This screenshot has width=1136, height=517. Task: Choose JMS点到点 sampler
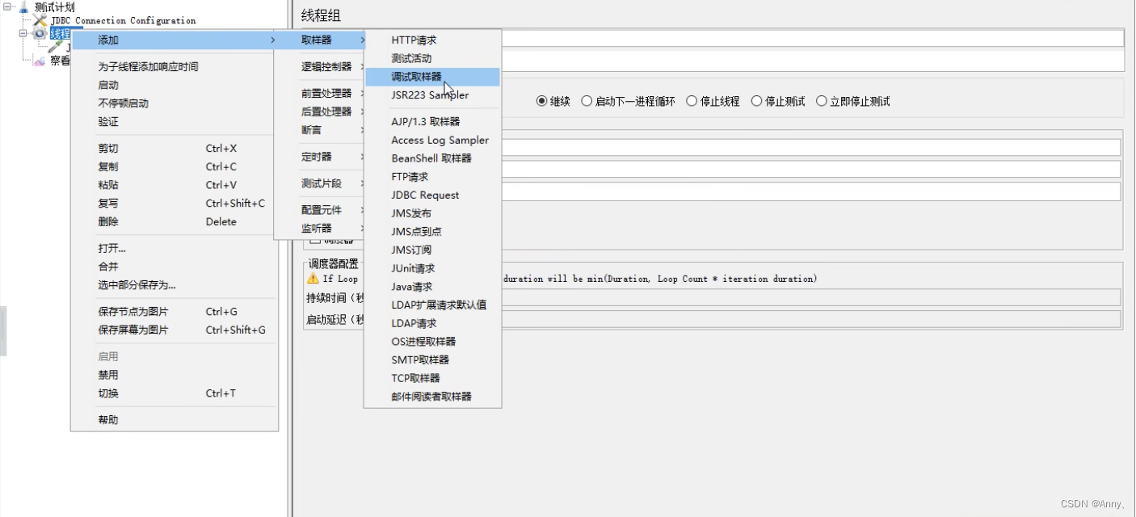[432, 232]
